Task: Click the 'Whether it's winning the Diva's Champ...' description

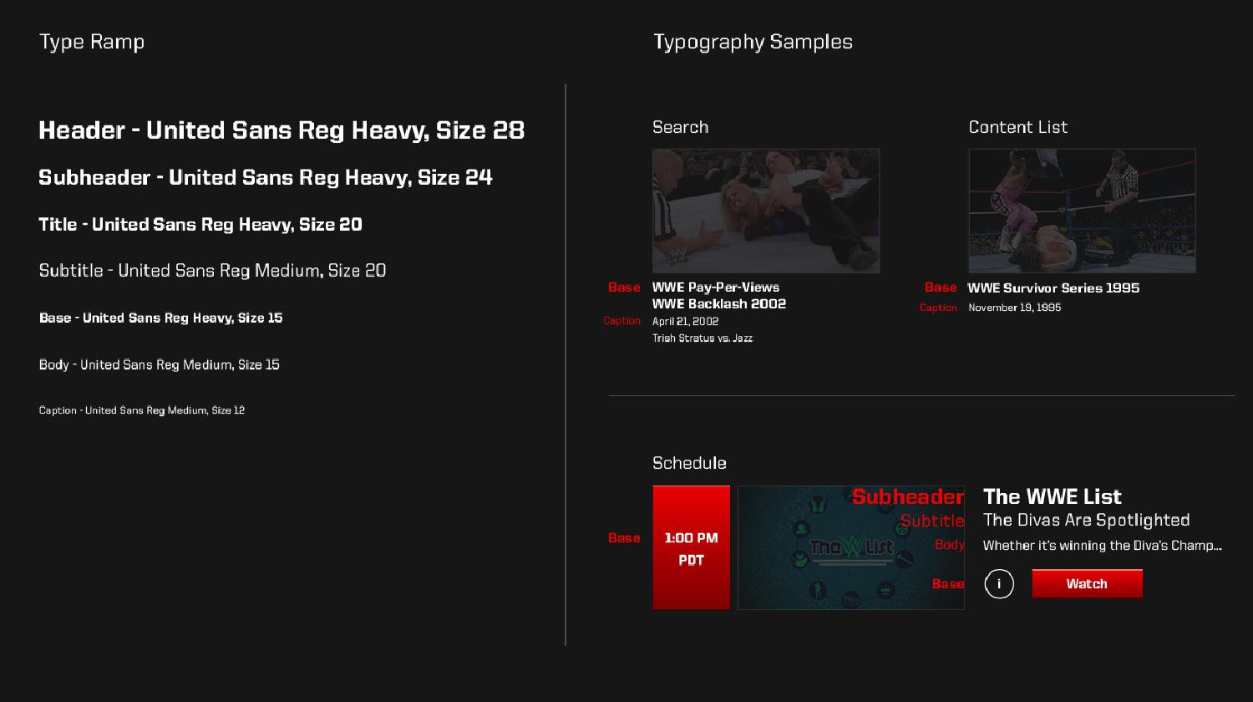Action: (1103, 546)
